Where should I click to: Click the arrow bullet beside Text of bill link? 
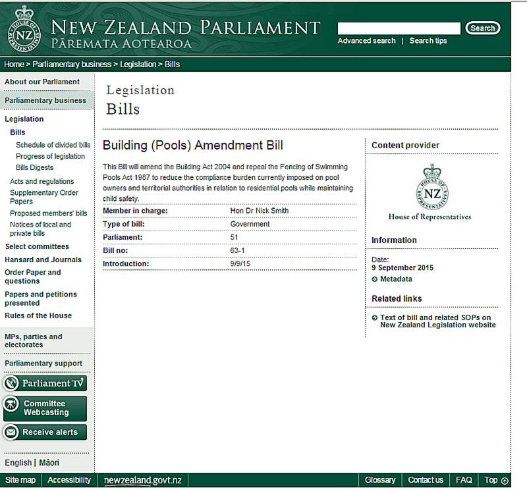point(375,317)
